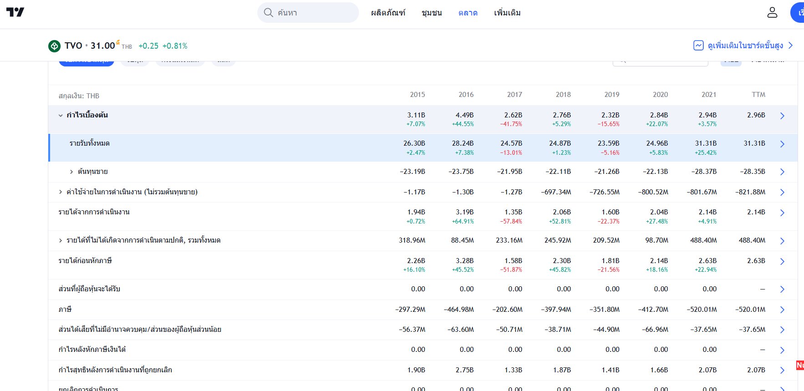Click the 26.30B revenue value for 2015

click(x=414, y=143)
